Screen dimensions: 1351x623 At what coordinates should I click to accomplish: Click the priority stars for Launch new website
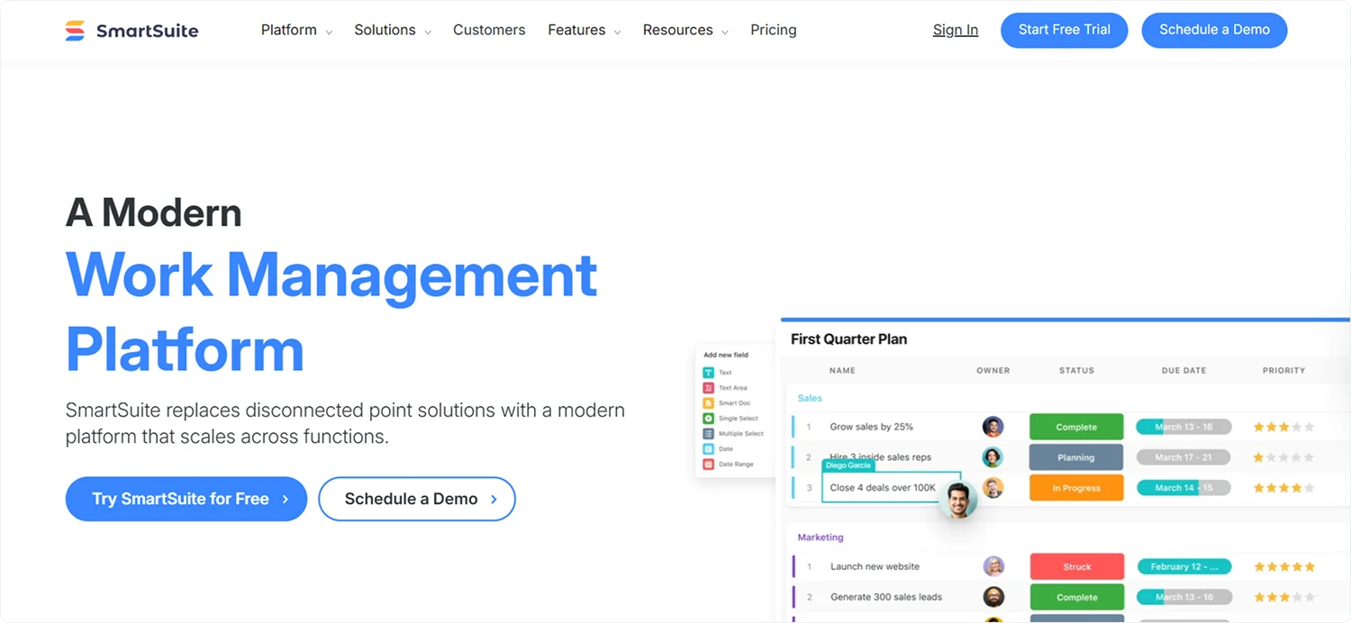[1284, 566]
